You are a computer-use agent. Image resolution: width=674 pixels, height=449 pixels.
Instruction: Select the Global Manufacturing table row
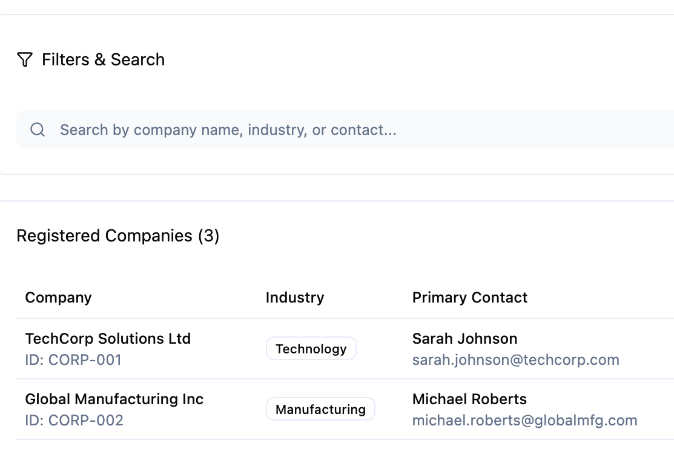point(345,410)
